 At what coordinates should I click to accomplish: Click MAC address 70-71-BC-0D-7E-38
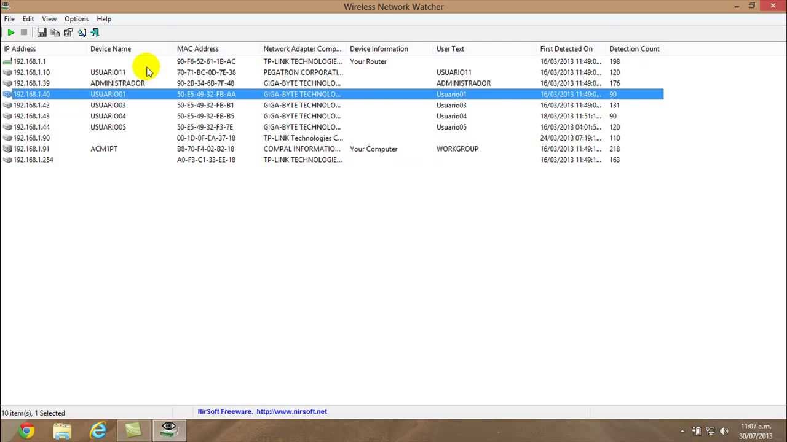[207, 72]
